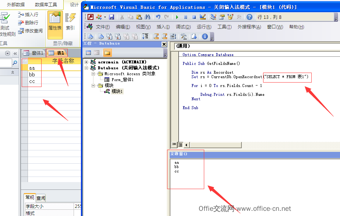This screenshot has height=216, width=340.
Task: Toggle Design Mode icon in VBA toolbar
Action: pos(203,17)
